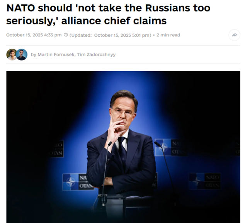
Task: Open Tim Zadorozhnyy's avatar photo
Action: [22, 54]
